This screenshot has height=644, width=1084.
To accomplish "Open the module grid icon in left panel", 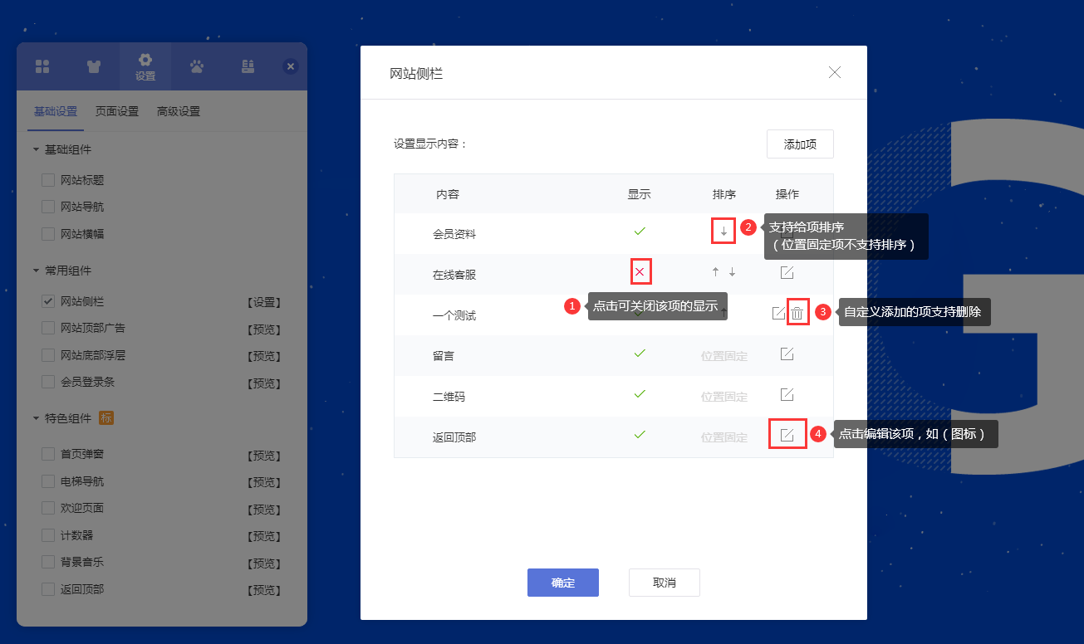I will click(x=42, y=66).
